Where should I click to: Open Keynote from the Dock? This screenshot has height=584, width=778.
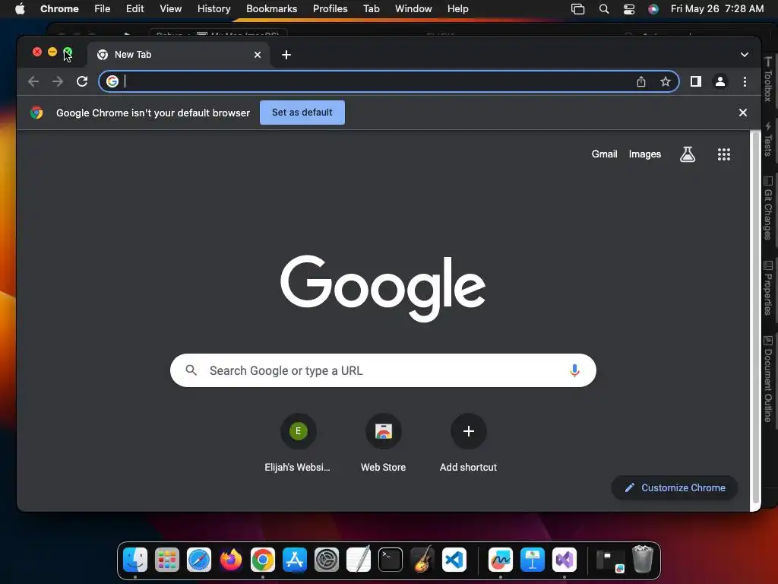click(x=533, y=560)
